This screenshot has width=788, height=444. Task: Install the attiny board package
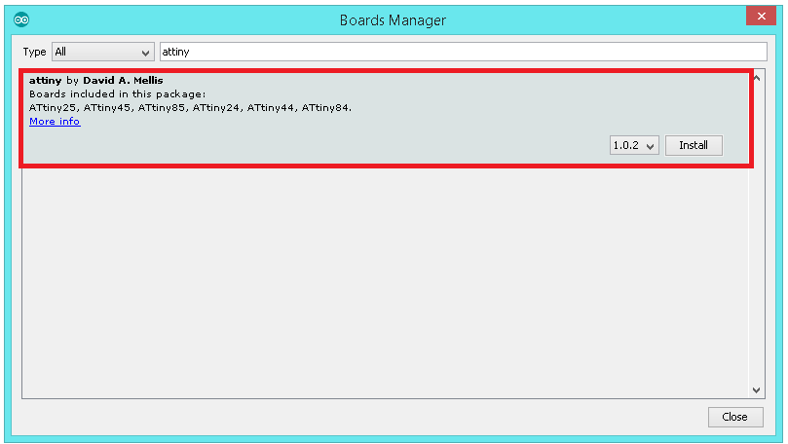point(694,146)
